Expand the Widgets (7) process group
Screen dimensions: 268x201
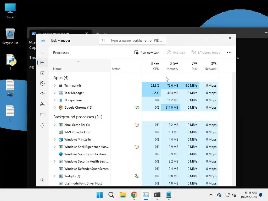pos(55,176)
